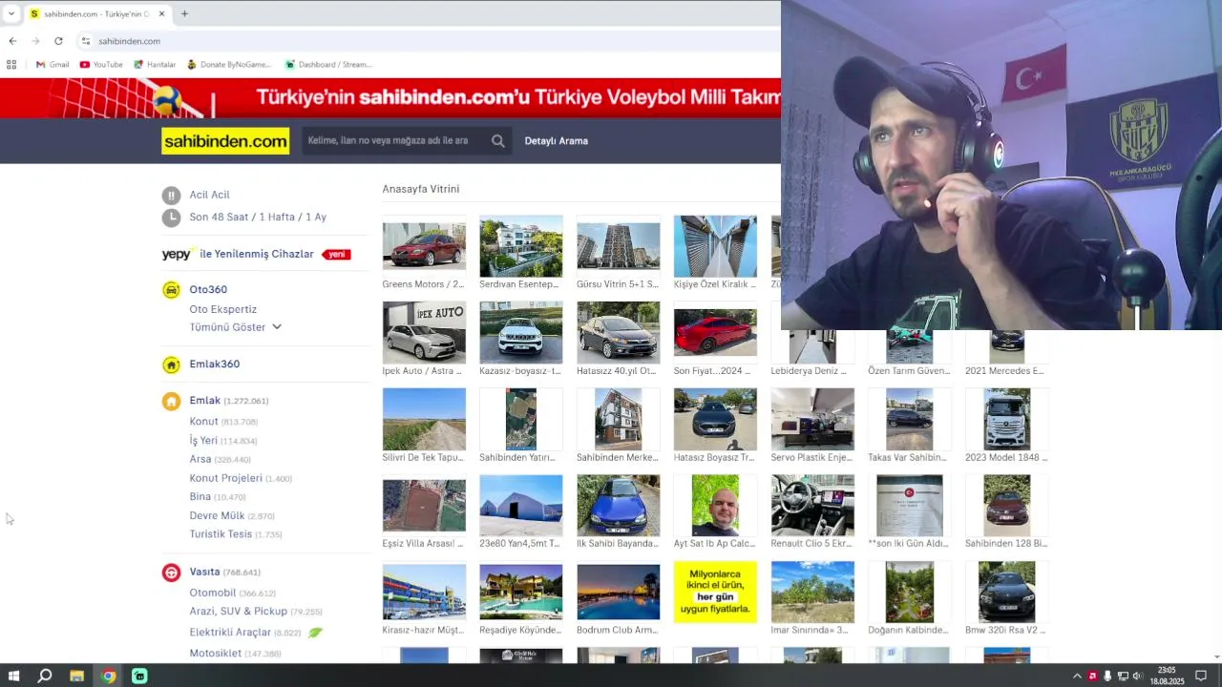This screenshot has width=1222, height=687.
Task: Open Renault Clio 5 listing thumbnail
Action: tap(812, 506)
